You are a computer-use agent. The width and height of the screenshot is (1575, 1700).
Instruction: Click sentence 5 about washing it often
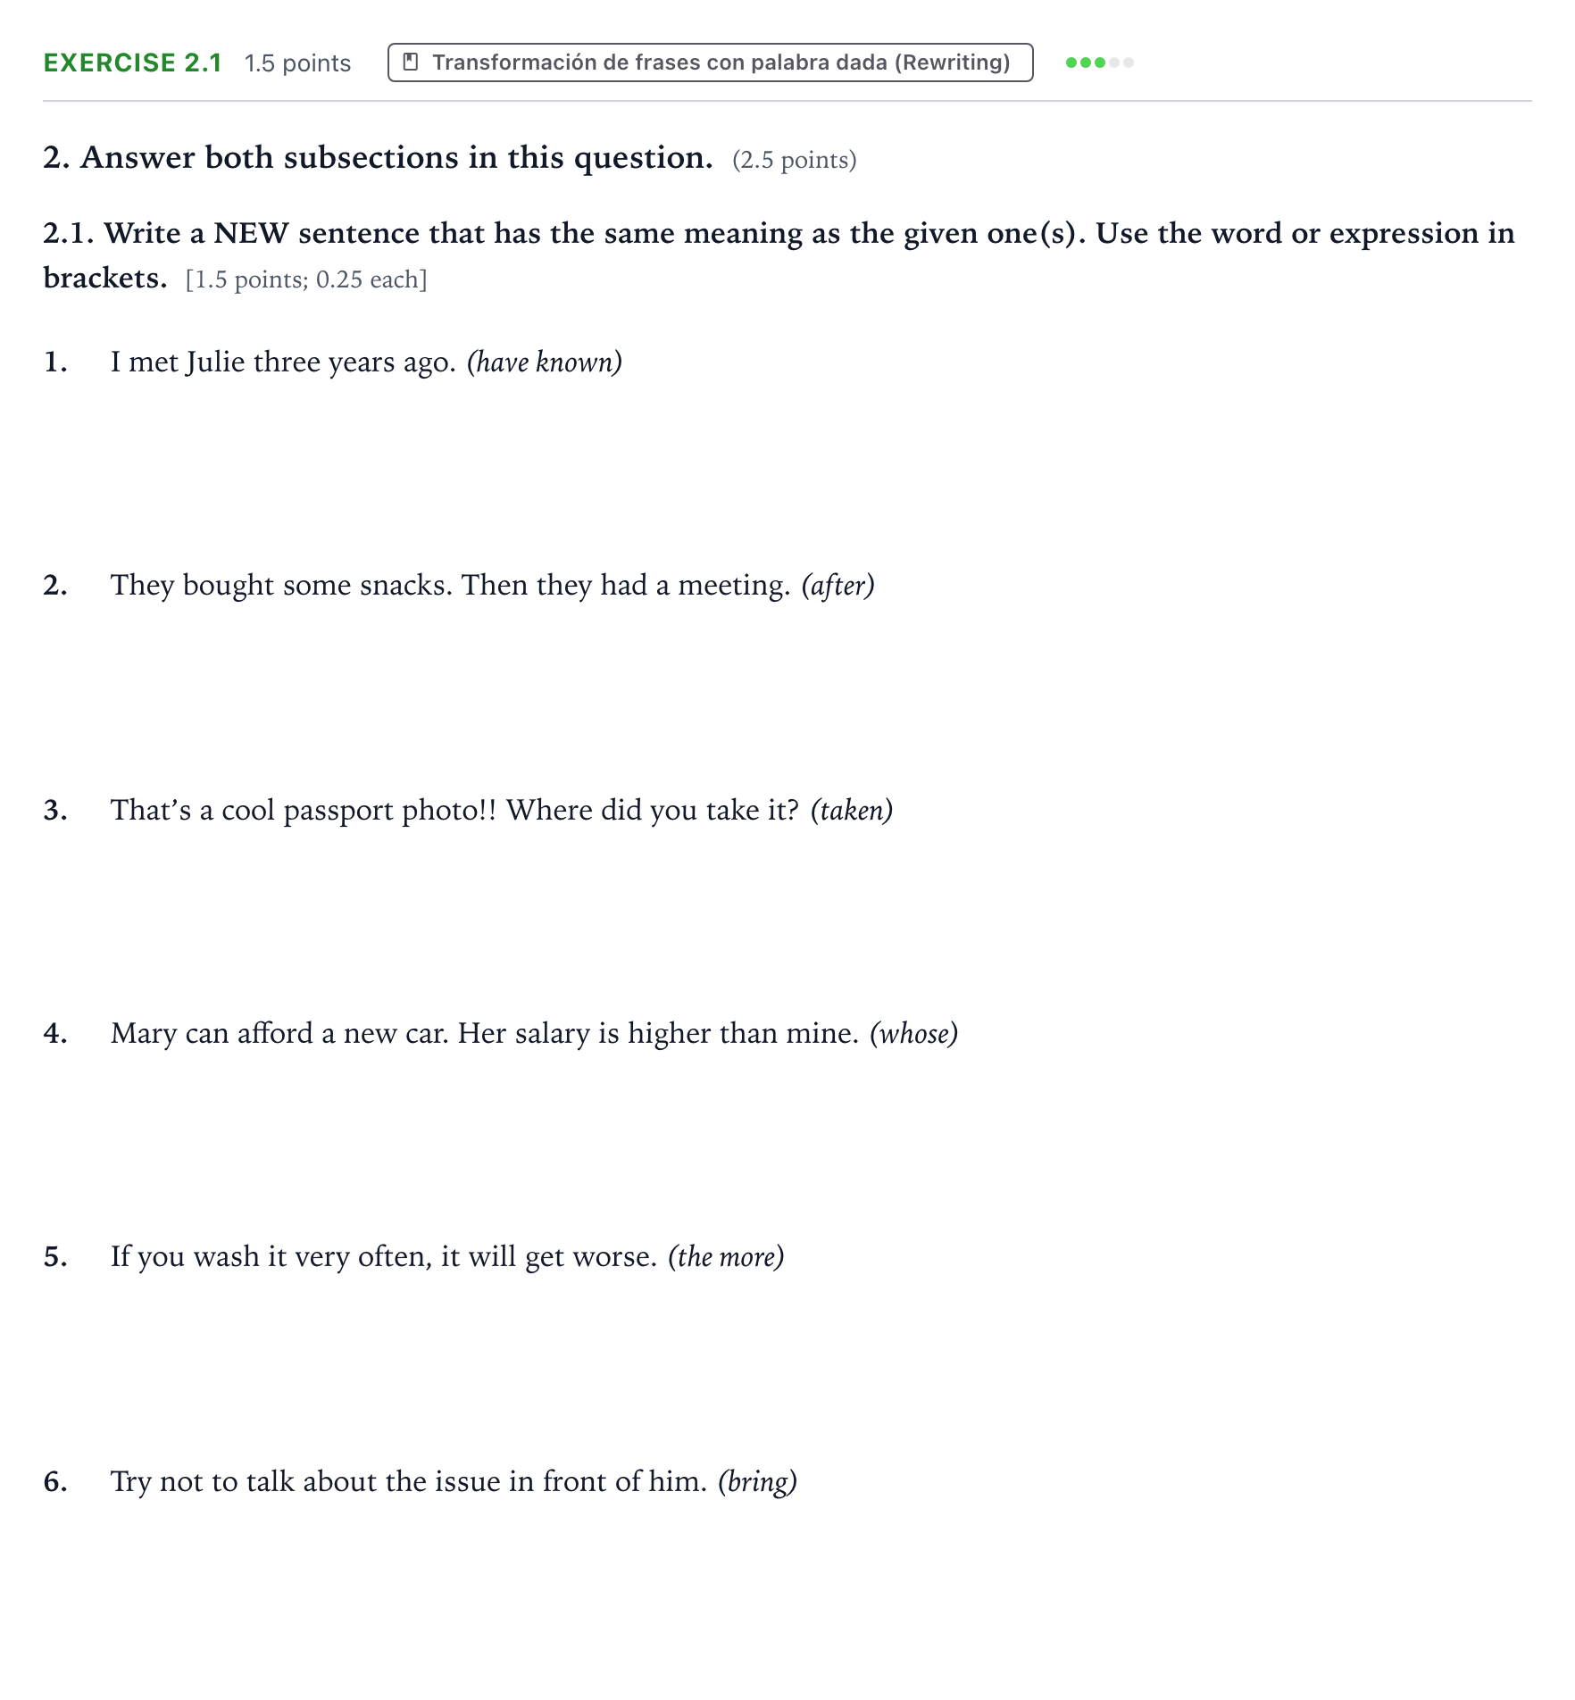click(x=384, y=1257)
